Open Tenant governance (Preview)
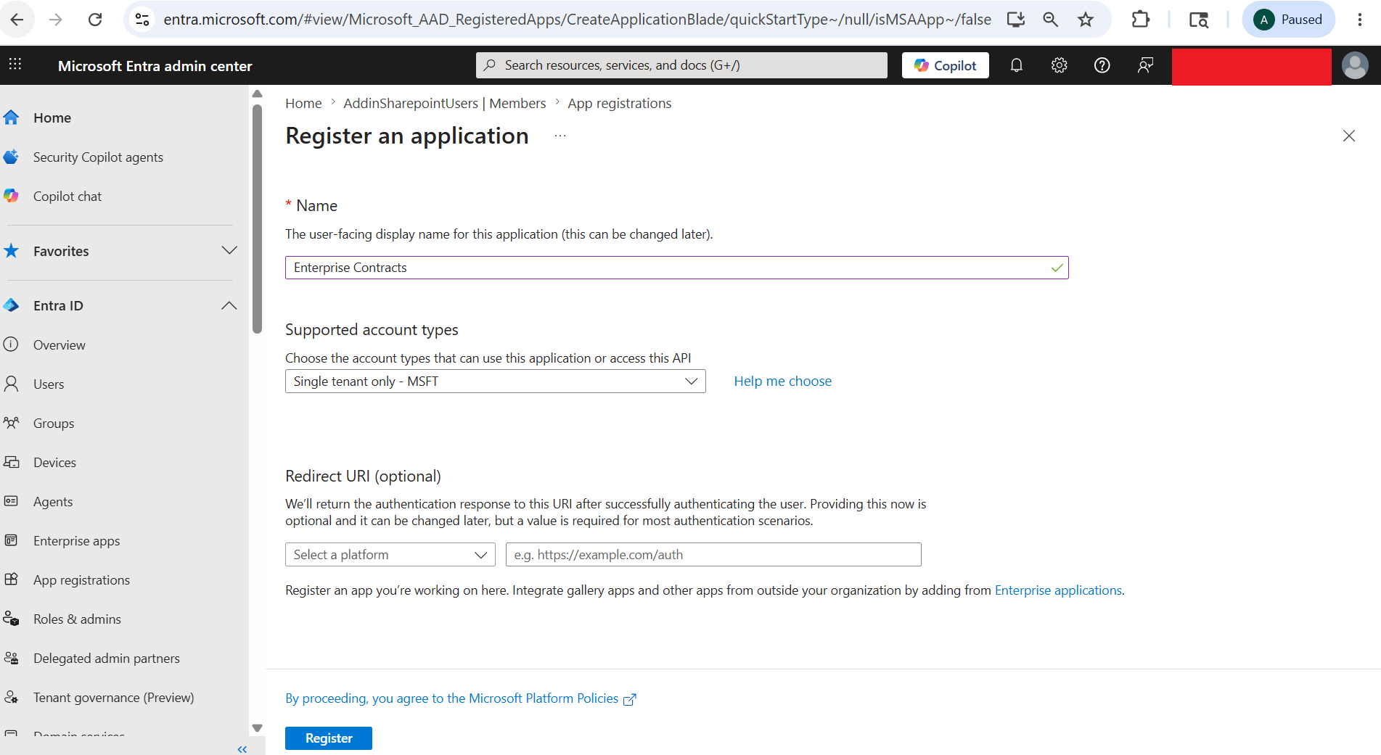Image resolution: width=1381 pixels, height=755 pixels. click(114, 698)
